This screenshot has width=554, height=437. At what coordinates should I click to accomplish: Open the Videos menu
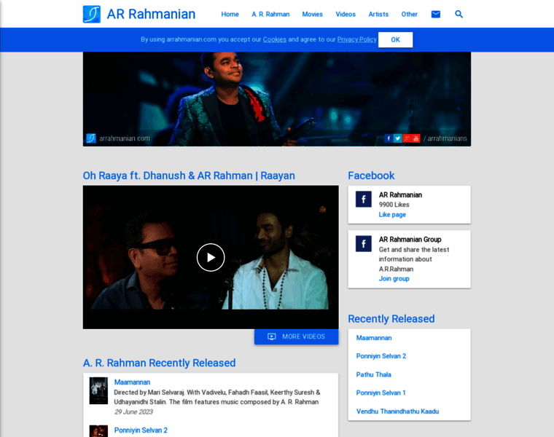(x=346, y=14)
